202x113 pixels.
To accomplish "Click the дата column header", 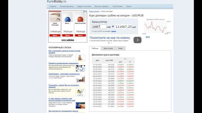I will tap(98, 60).
